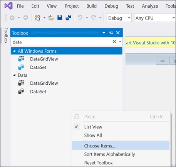Open the Any CPU platform dropdown
This screenshot has height=167, width=176.
(x=155, y=18)
